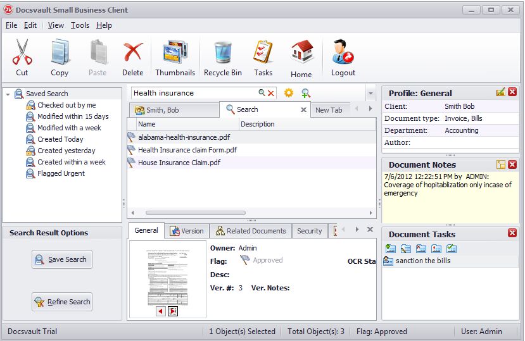
Task: Open the Tasks clipboard icon
Action: tap(263, 53)
